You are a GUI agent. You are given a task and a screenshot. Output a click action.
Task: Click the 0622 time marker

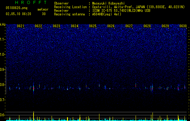tap(38, 26)
